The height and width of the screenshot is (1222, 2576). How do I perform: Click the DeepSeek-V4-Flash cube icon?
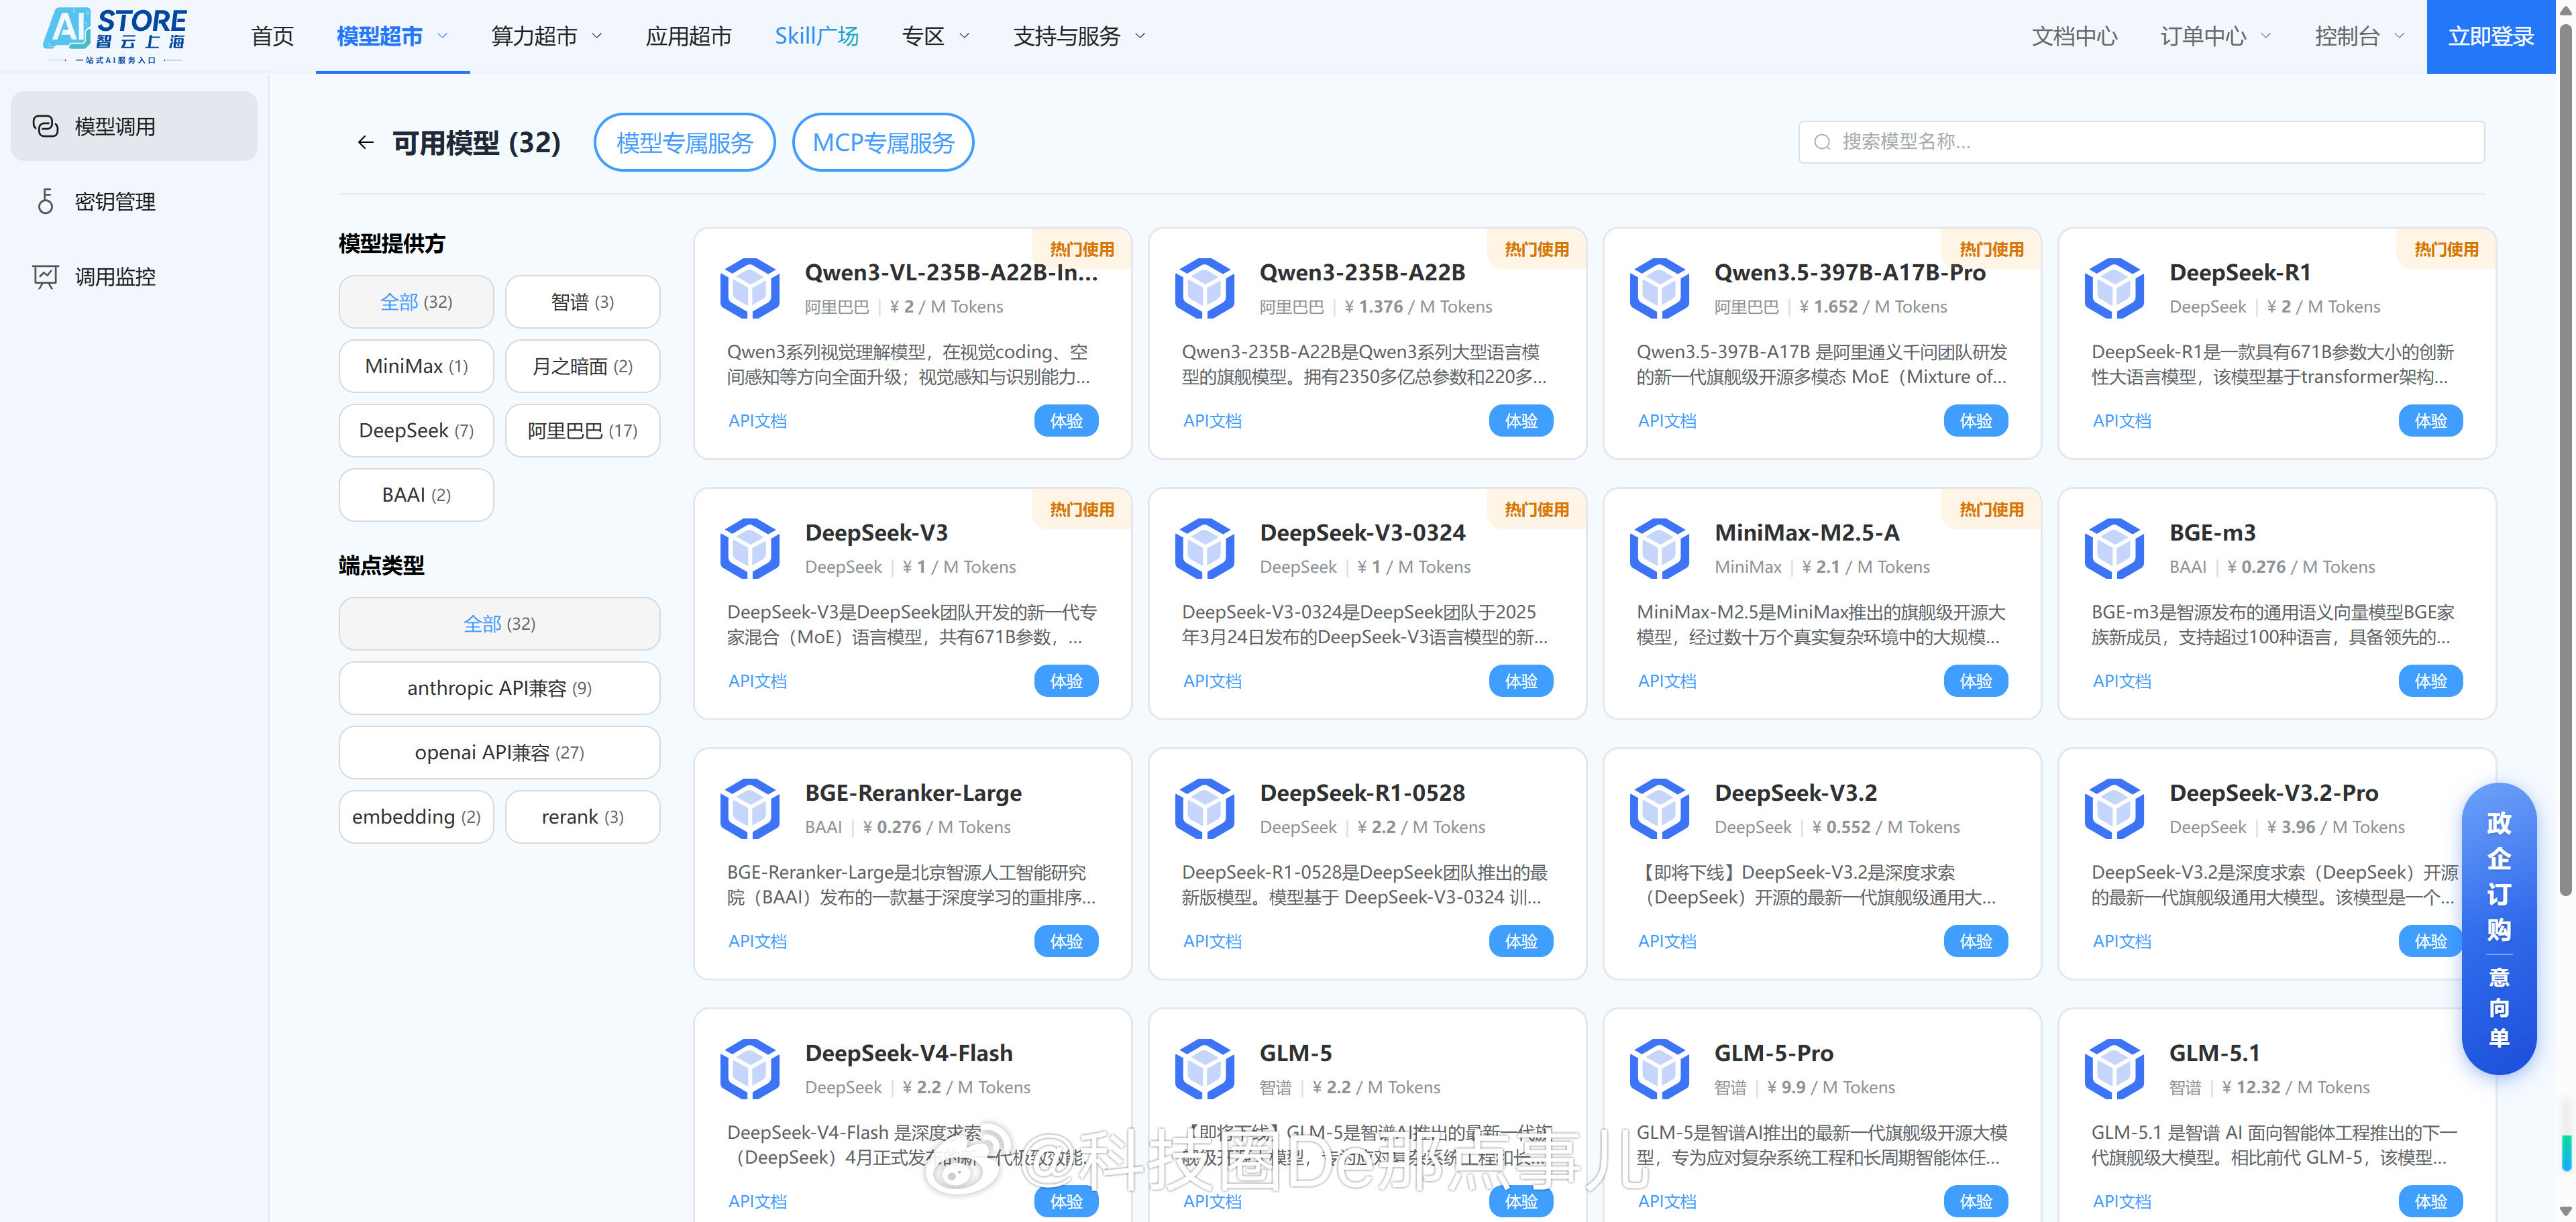click(750, 1068)
